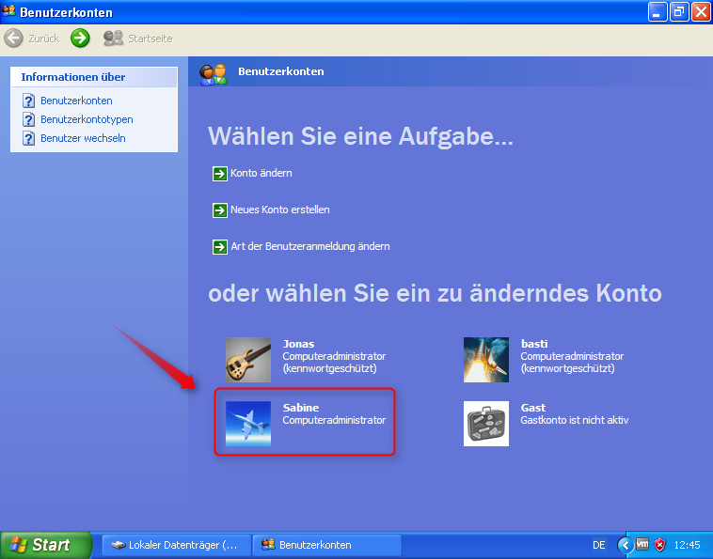The height and width of the screenshot is (559, 713).
Task: Select the Gast account name
Action: pyautogui.click(x=533, y=408)
